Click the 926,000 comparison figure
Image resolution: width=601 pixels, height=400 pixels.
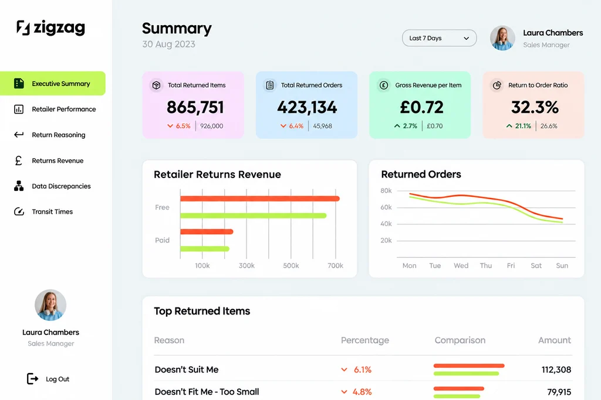click(211, 126)
